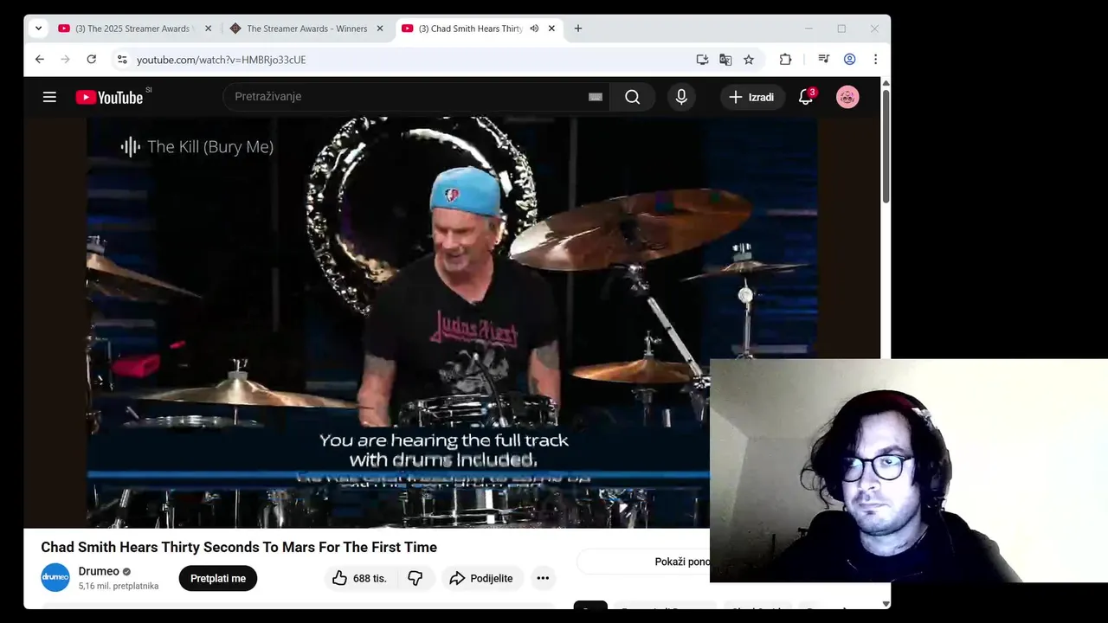Click the page vertical scrollbar thumb

tap(886, 145)
